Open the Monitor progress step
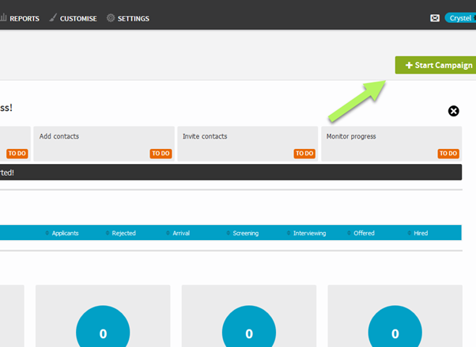Screen dimensions: 476x347 (x=391, y=143)
